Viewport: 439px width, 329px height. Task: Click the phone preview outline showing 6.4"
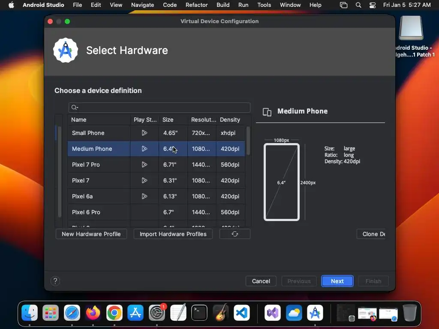point(281,182)
